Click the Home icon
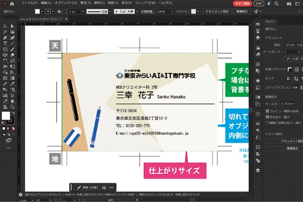The width and height of the screenshot is (303, 202). (12, 3)
